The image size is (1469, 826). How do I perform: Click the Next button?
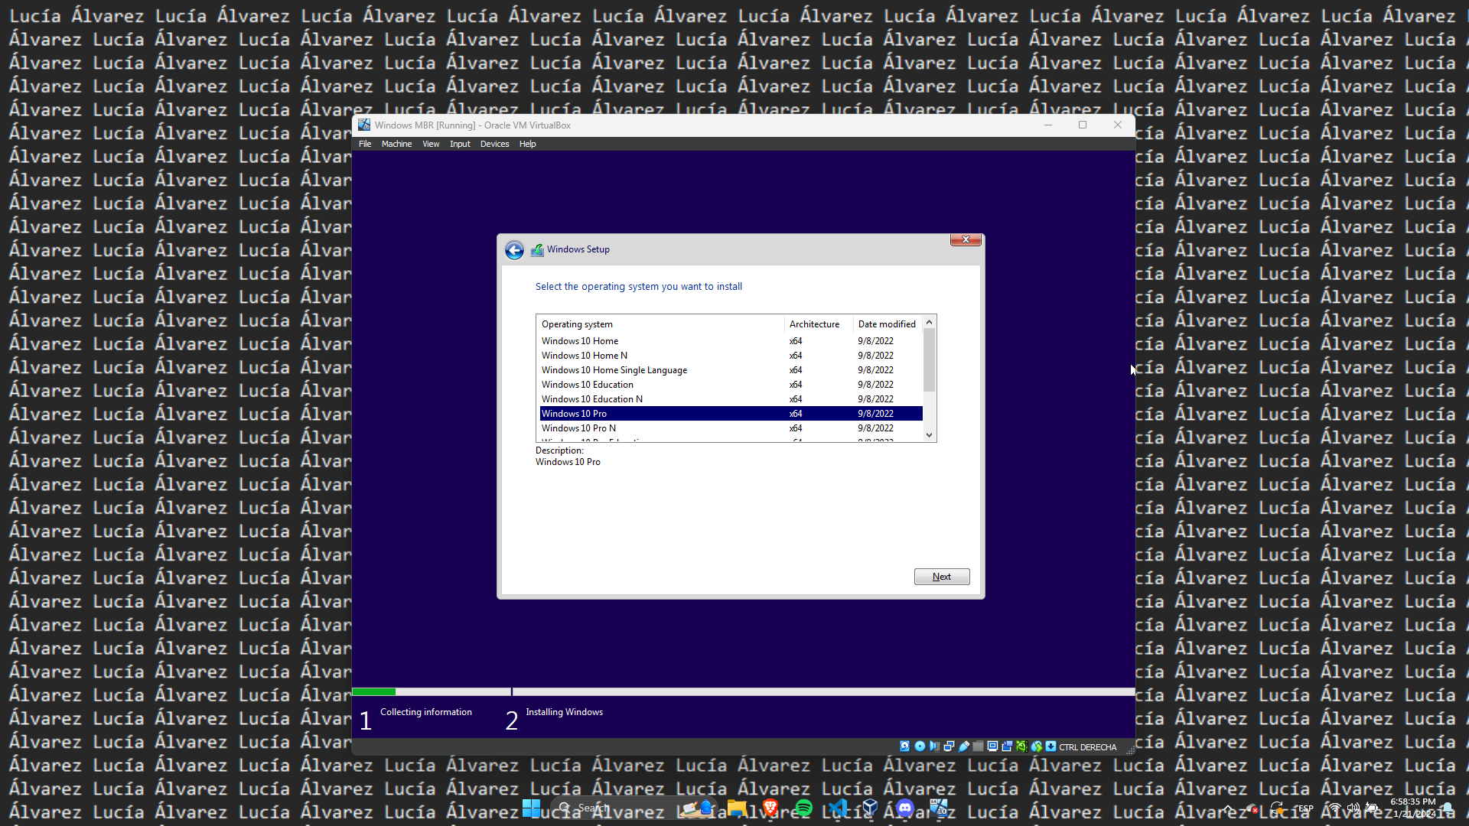(941, 577)
